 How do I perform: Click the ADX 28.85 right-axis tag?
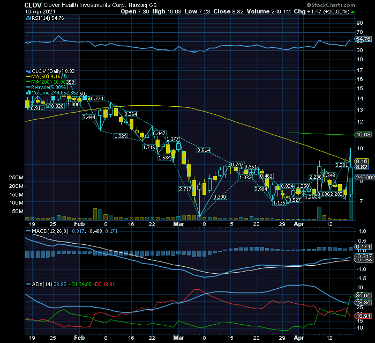pos(363,303)
